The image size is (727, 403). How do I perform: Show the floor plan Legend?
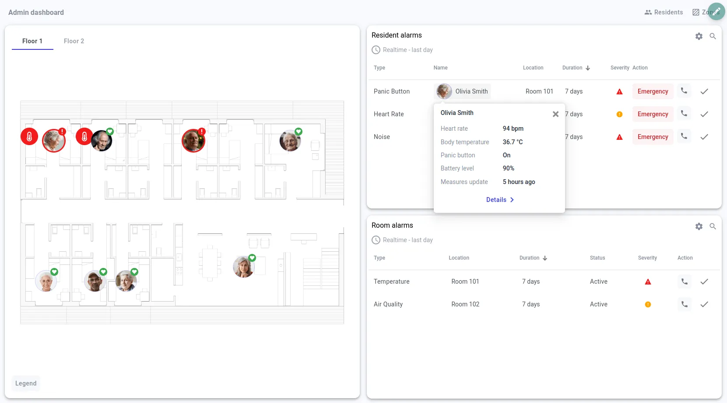tap(26, 383)
